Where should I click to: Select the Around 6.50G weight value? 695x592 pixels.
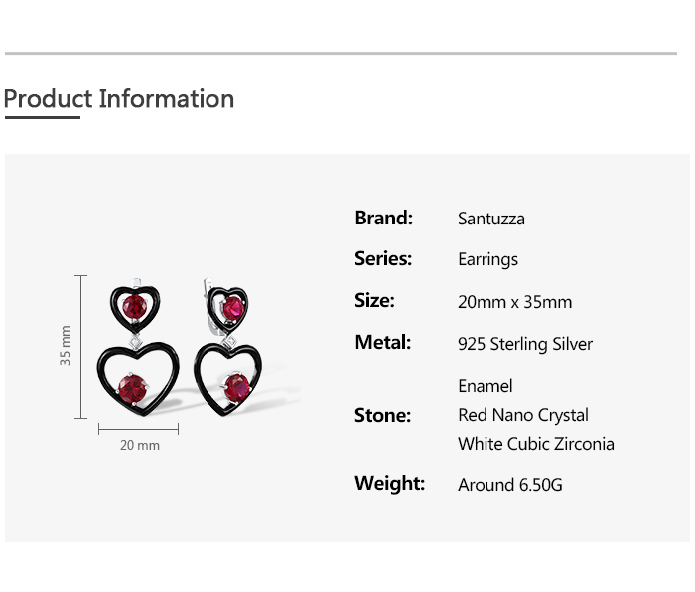click(x=510, y=485)
